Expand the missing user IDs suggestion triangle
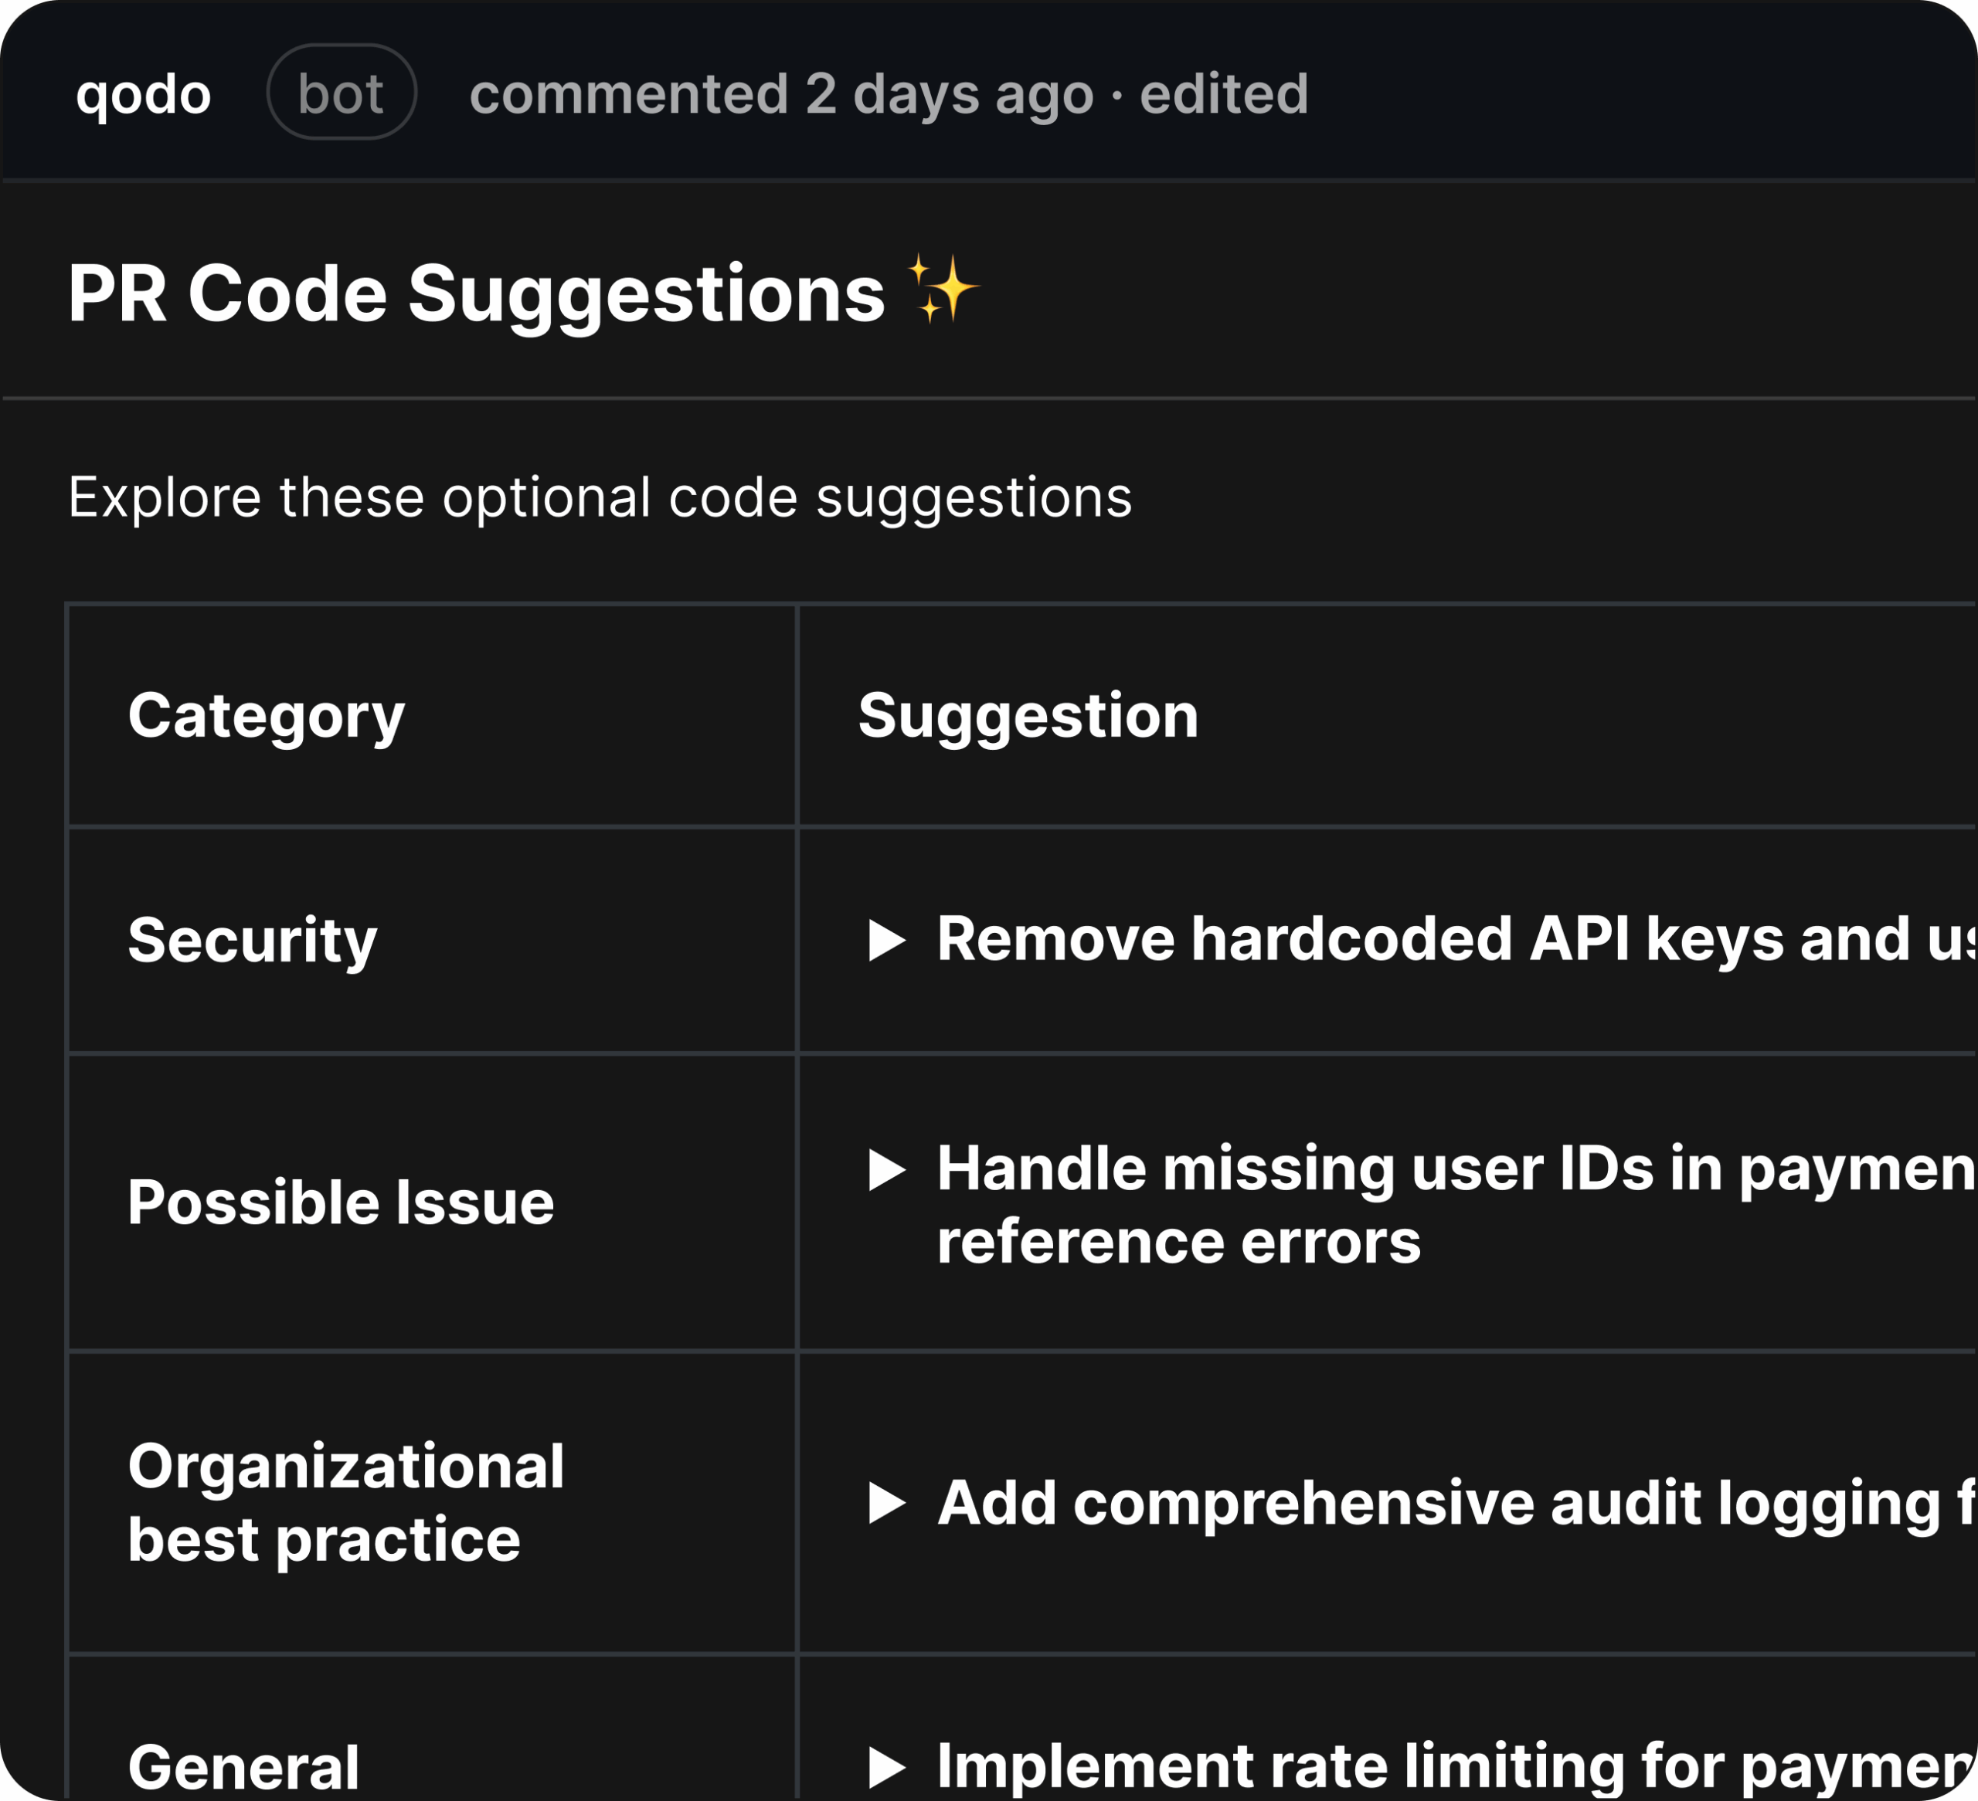The width and height of the screenshot is (1978, 1801). coord(887,1169)
